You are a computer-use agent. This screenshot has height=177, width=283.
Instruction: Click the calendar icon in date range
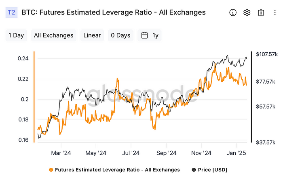click(144, 35)
